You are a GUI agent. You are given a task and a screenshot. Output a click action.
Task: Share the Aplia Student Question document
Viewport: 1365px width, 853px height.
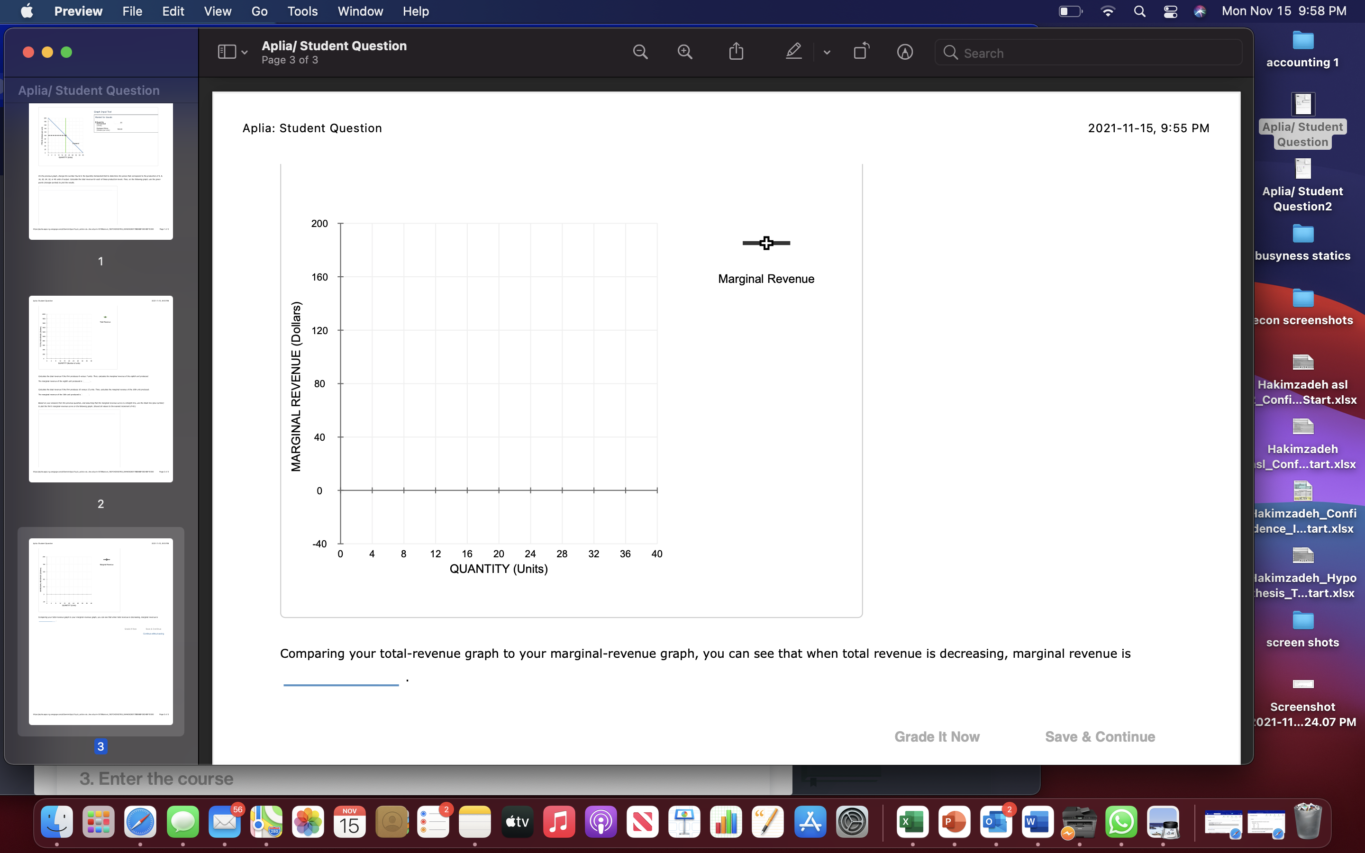[737, 51]
